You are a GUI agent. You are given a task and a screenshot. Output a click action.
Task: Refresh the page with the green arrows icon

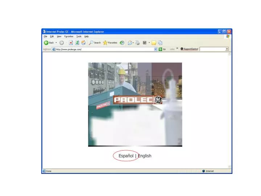click(x=77, y=43)
